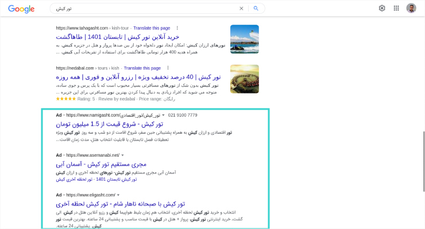
Task: Run search with the magnifier icon
Action: tap(256, 9)
